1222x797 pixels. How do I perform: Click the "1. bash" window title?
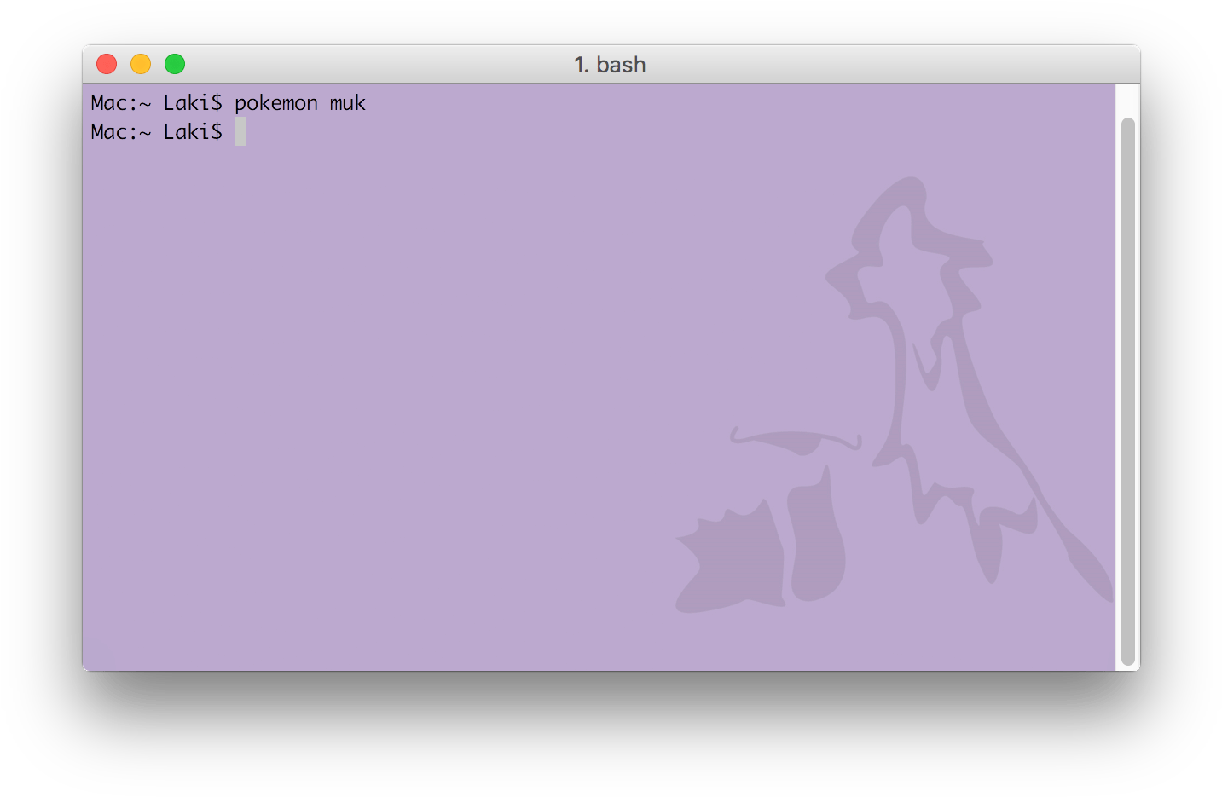(x=610, y=65)
